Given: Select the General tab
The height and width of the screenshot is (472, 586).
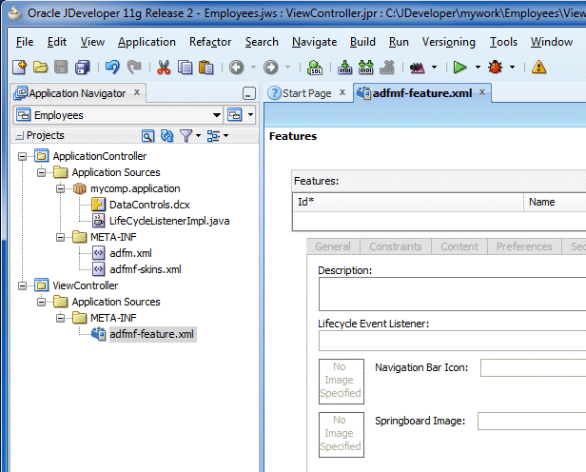Looking at the screenshot, I should (x=333, y=246).
